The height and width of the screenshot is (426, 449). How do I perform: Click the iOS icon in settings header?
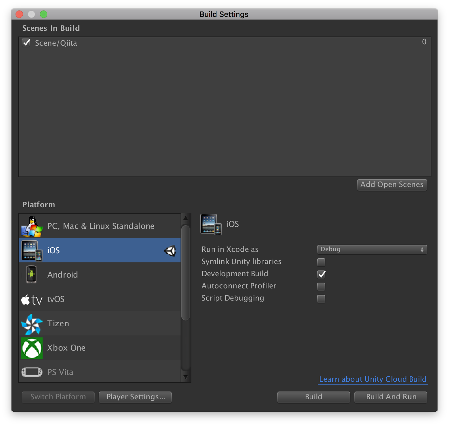point(211,224)
